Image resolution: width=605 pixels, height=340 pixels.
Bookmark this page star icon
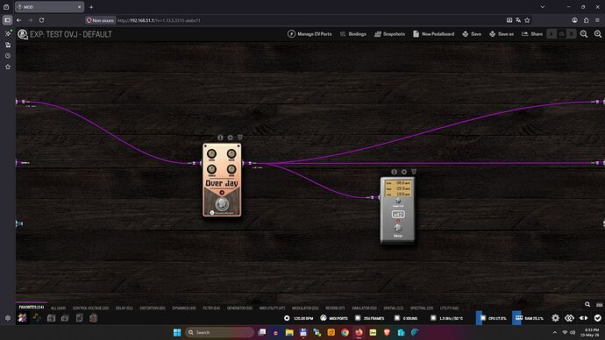point(527,20)
